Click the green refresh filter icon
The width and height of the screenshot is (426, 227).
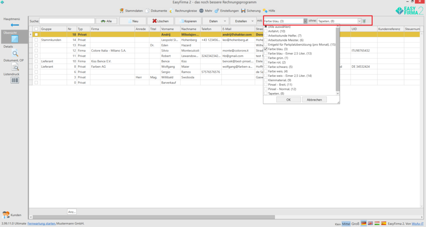(364, 21)
